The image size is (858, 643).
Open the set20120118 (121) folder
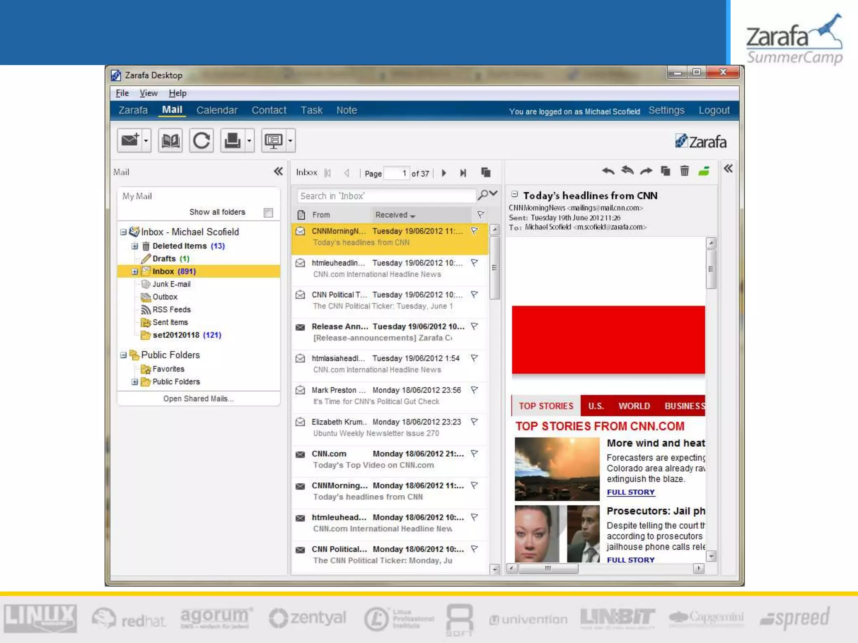[187, 335]
